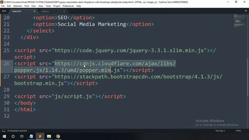Open the Tools menu

(48, 6)
